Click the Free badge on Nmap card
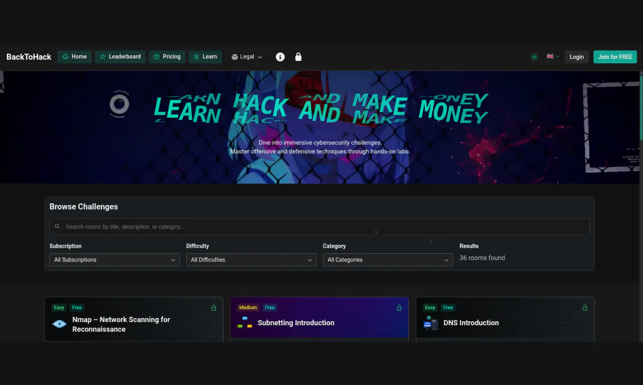This screenshot has width=643, height=385. pos(77,307)
